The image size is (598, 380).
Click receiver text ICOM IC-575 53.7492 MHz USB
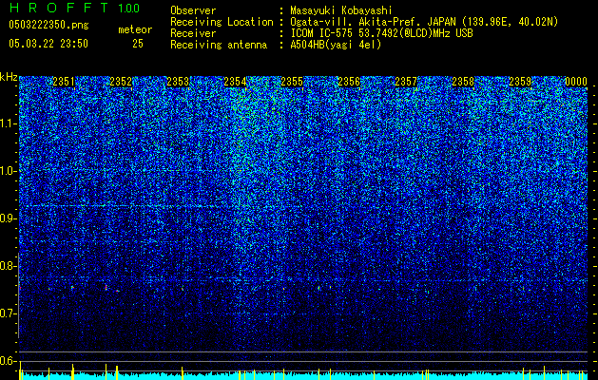(381, 33)
